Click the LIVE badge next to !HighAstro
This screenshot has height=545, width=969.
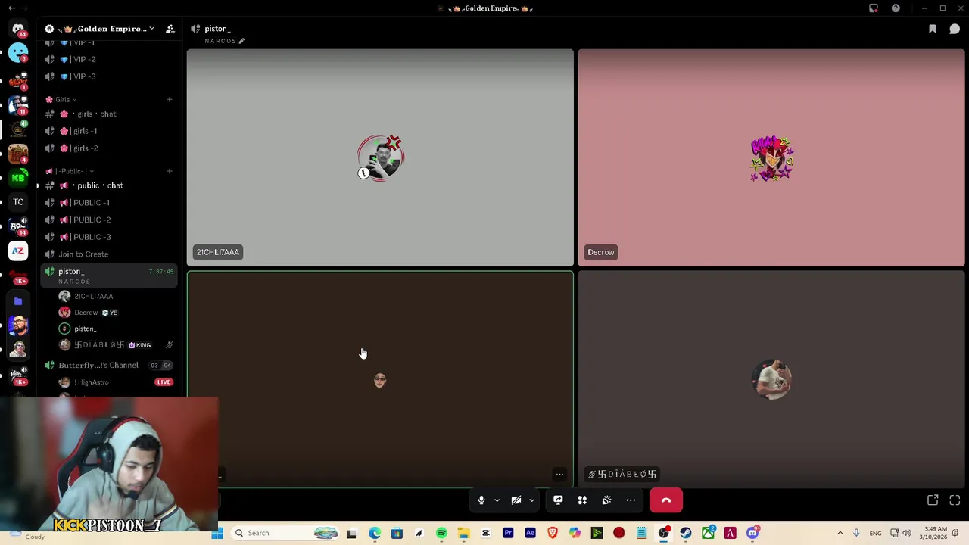tap(164, 382)
